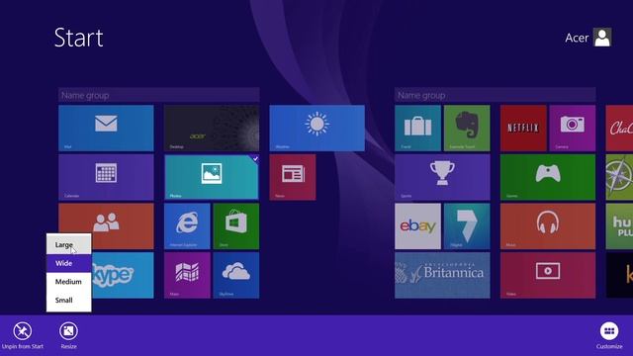Open the Camera tile

(573, 128)
